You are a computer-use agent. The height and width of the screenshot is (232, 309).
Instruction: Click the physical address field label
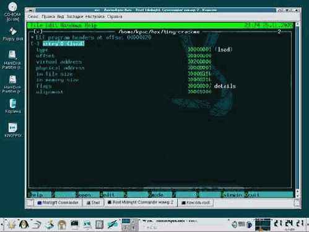click(60, 68)
